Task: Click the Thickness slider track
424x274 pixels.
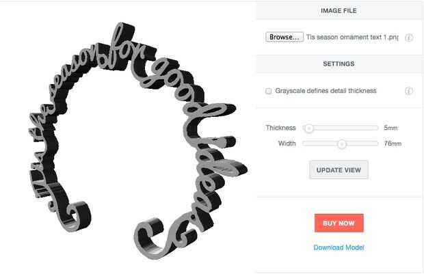Action: pos(340,128)
